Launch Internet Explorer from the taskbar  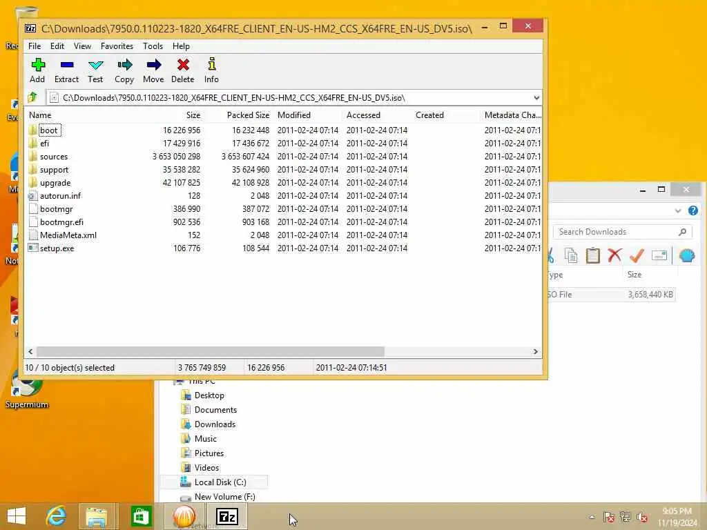coord(57,516)
